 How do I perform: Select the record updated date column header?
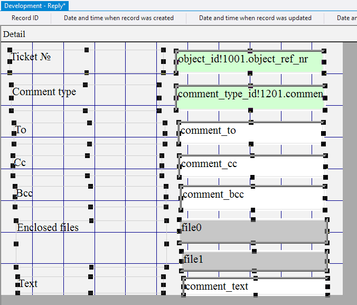click(255, 18)
